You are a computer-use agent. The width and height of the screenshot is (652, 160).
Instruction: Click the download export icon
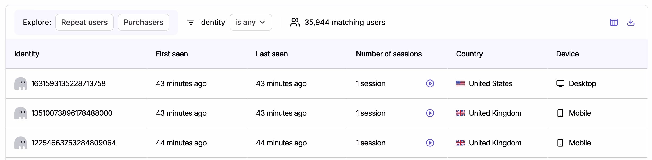click(x=631, y=22)
